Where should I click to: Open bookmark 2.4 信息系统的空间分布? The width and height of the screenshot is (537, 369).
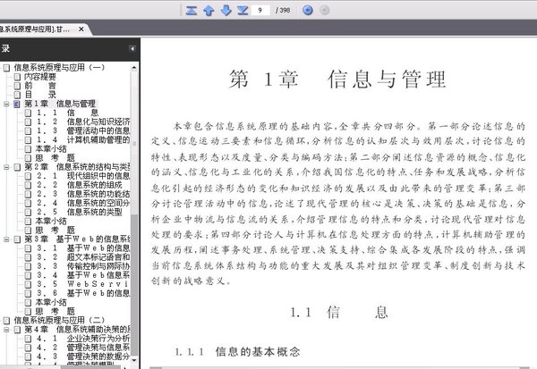(83, 203)
